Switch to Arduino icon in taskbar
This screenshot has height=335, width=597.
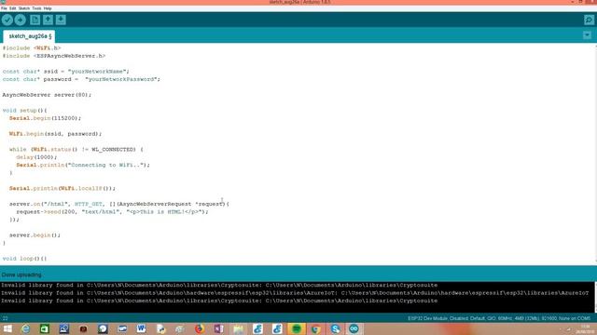pyautogui.click(x=354, y=328)
